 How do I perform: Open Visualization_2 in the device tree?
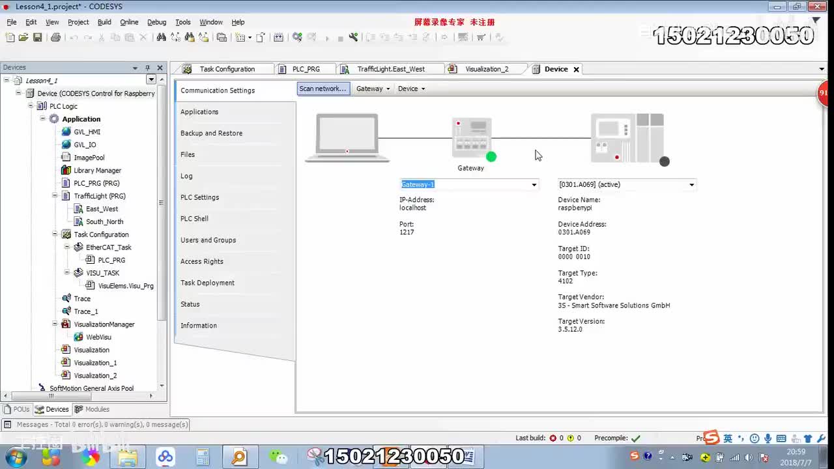[x=95, y=375]
